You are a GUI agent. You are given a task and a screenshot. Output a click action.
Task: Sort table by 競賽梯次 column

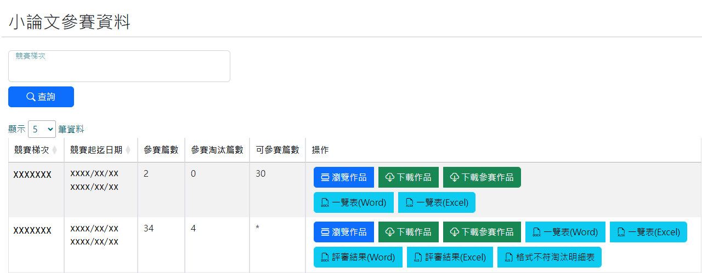[54, 150]
